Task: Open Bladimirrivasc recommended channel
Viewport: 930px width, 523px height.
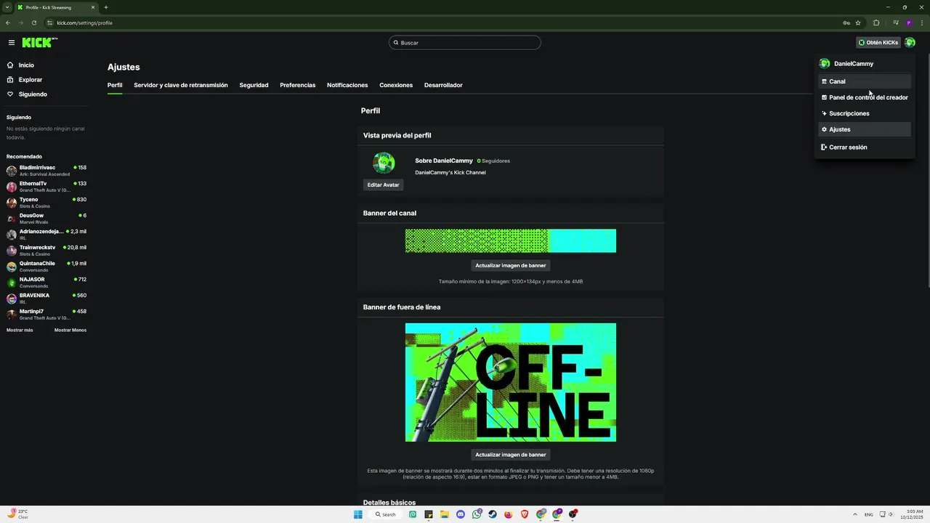Action: click(x=46, y=171)
